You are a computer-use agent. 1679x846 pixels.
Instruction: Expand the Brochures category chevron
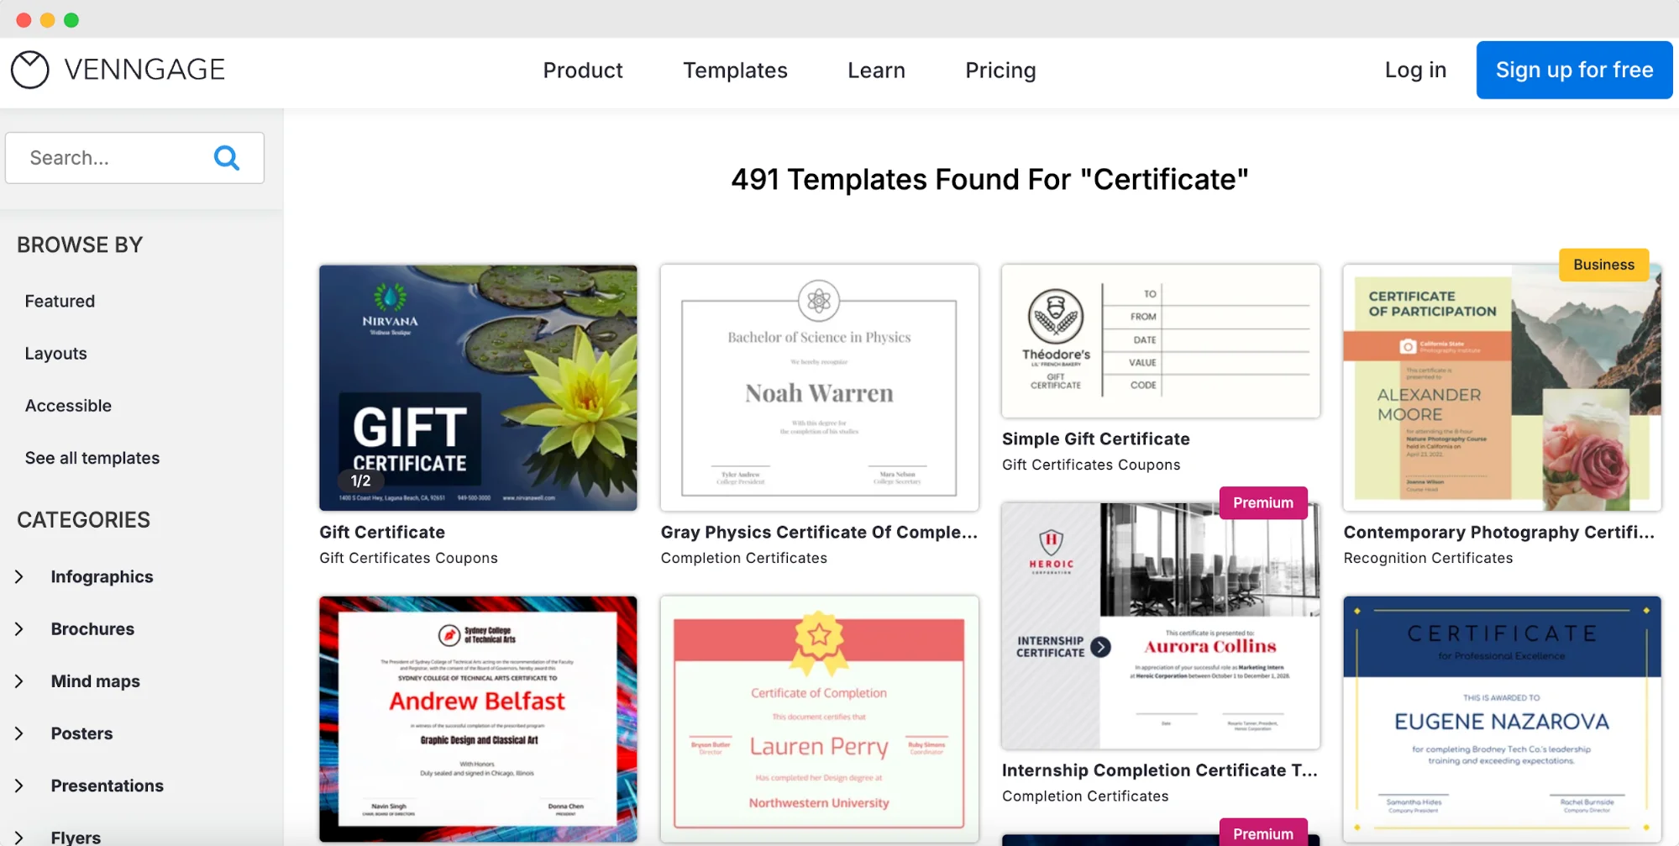point(18,629)
